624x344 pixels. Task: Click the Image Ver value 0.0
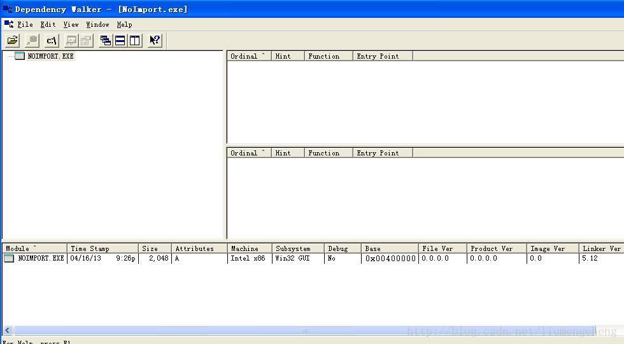[535, 259]
